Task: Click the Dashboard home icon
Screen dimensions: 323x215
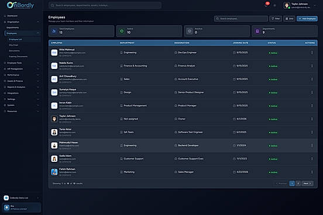Action: (5, 16)
